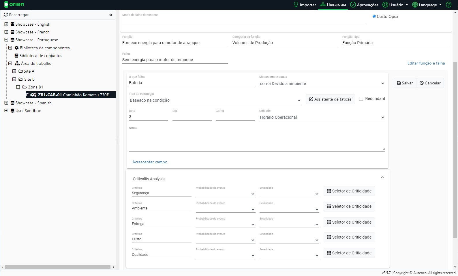Collapse the Área de trabalho node
Image resolution: width=458 pixels, height=276 pixels.
pyautogui.click(x=10, y=63)
